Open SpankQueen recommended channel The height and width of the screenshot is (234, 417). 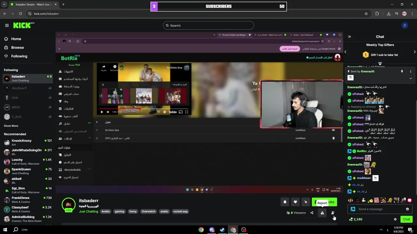point(28,171)
